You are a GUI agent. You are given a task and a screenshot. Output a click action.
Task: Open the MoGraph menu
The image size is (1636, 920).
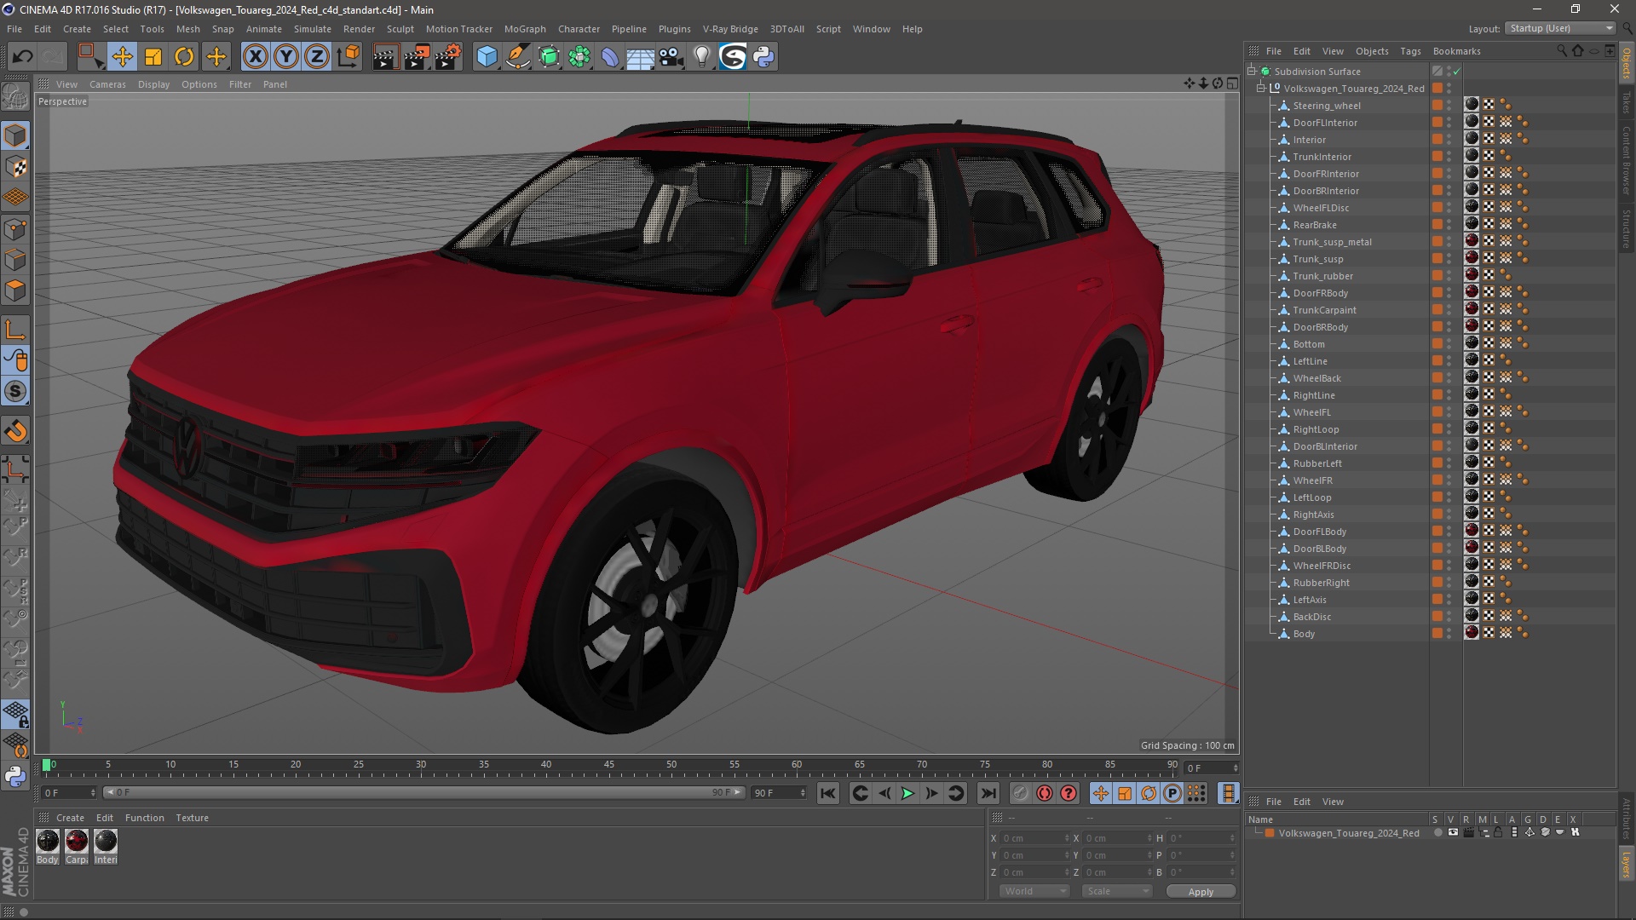[x=525, y=29]
